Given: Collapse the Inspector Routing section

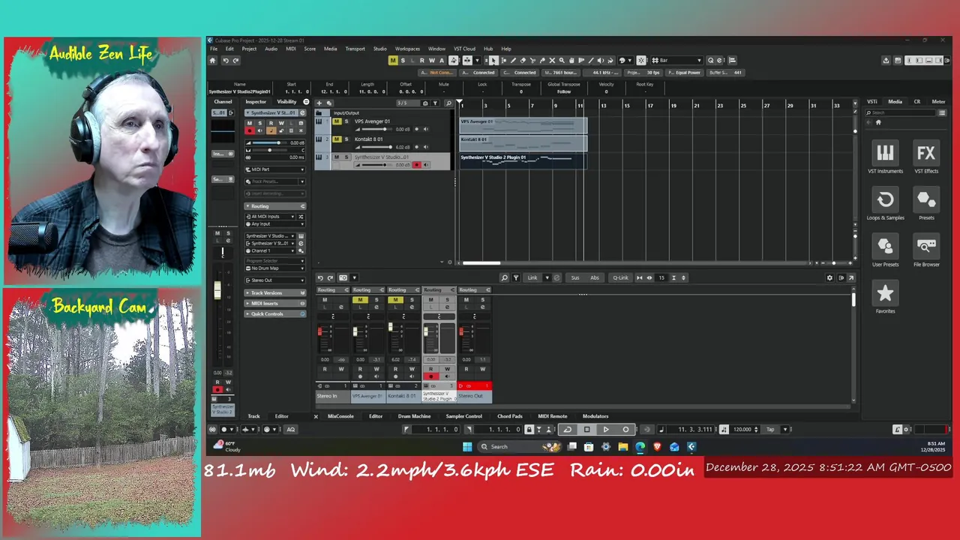Looking at the screenshot, I should click(274, 205).
